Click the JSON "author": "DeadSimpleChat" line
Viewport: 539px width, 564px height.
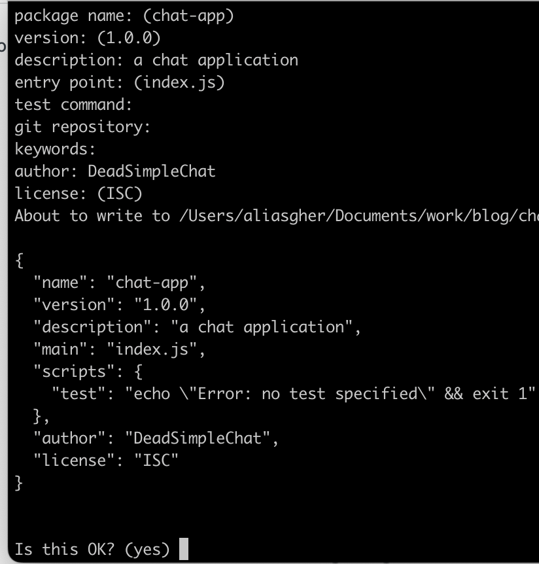click(x=156, y=438)
